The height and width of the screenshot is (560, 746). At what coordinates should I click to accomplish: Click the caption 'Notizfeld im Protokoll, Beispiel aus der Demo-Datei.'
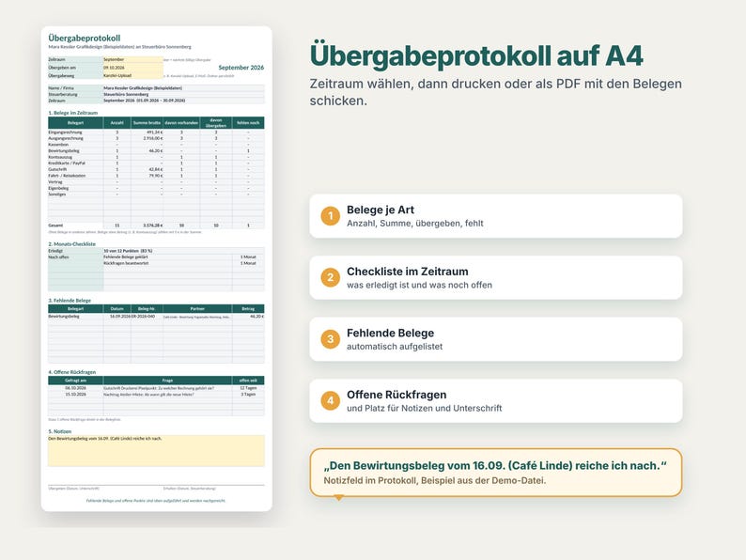435,480
